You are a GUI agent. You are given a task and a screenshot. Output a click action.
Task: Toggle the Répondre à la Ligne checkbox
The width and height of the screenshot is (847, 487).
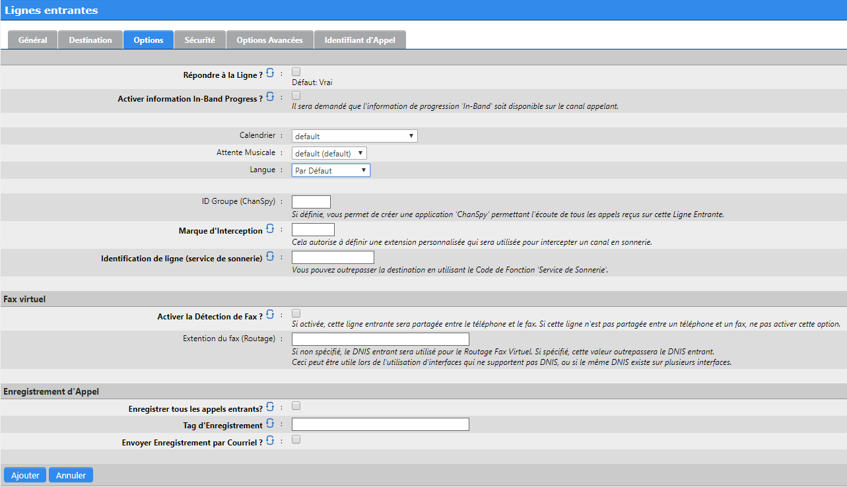(x=296, y=72)
